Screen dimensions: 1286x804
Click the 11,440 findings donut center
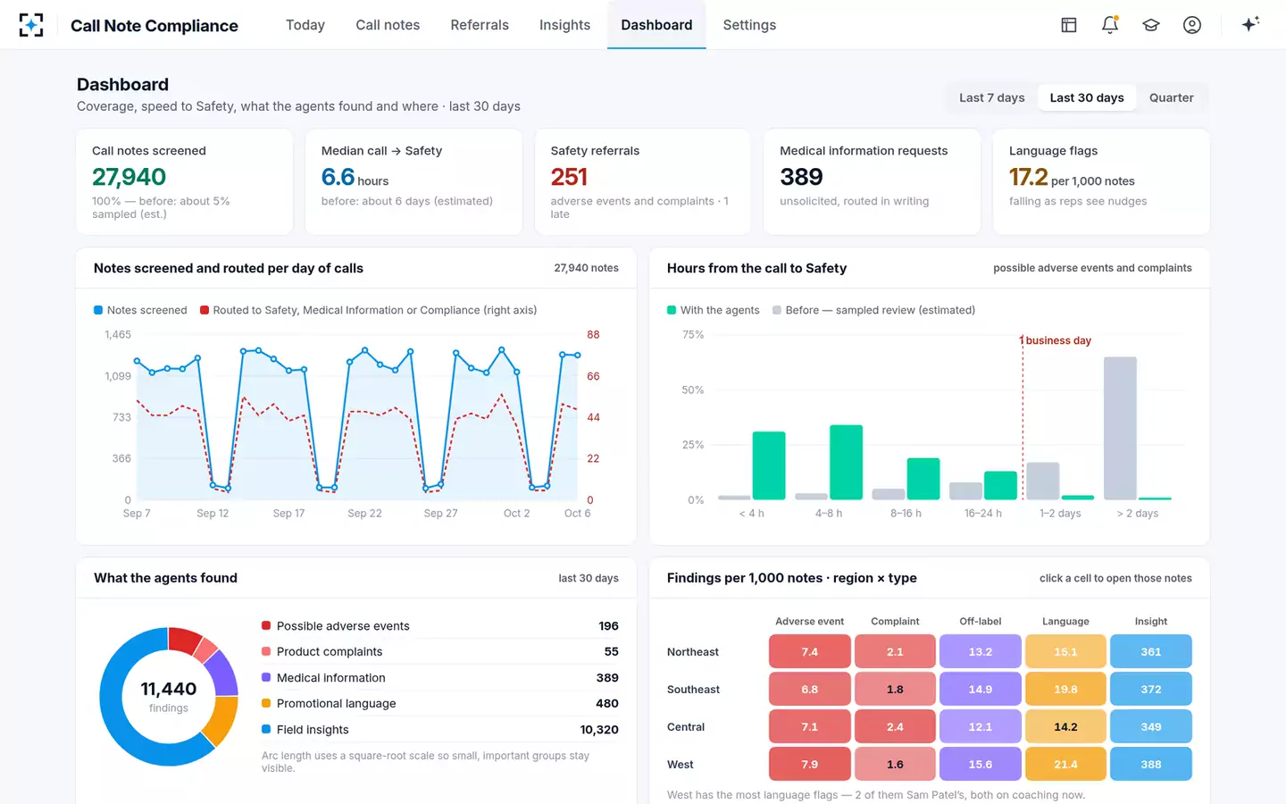coord(169,696)
